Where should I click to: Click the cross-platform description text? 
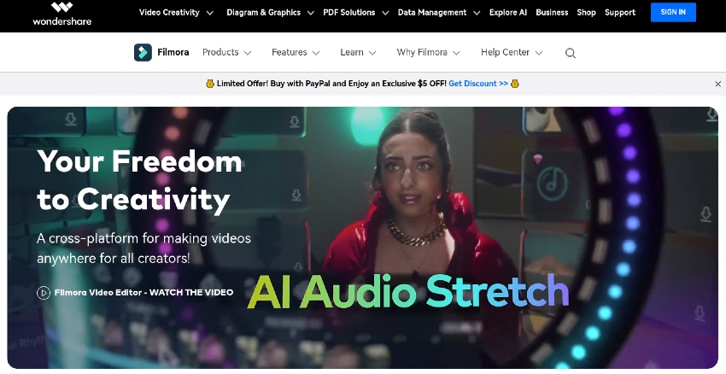[144, 248]
